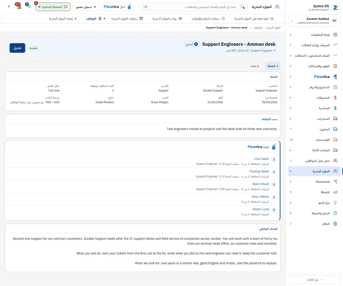Open مركز النمو in the sidebar
The image size is (343, 286).
pos(314,203)
